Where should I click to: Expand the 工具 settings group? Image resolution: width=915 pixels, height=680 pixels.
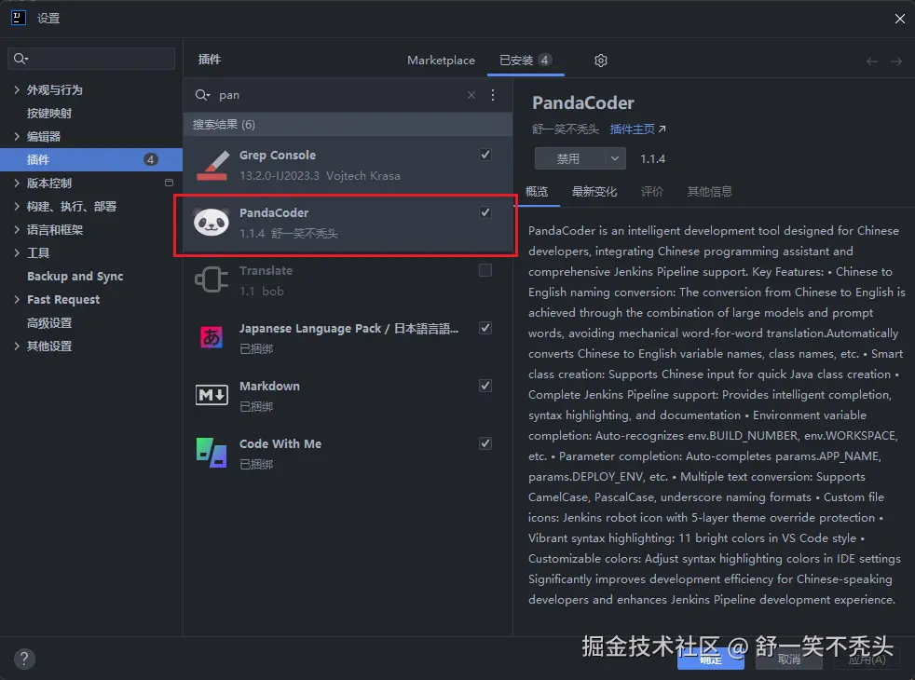tap(17, 252)
